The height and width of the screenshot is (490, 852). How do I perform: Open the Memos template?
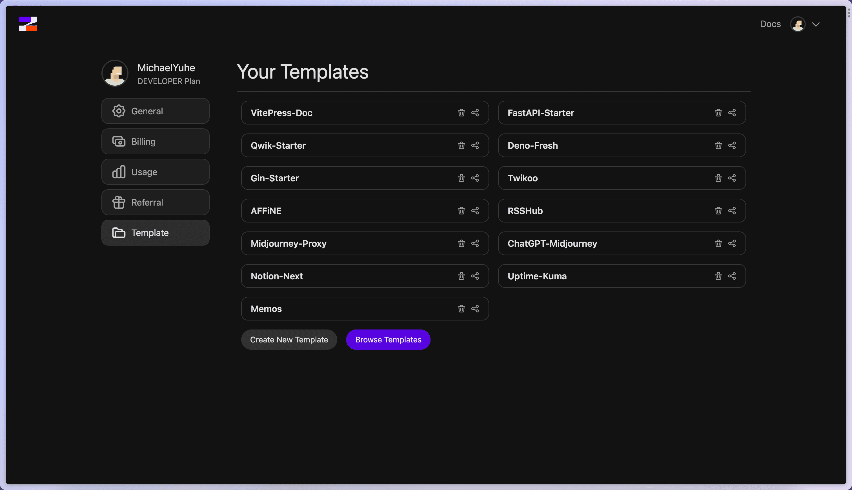tap(365, 309)
